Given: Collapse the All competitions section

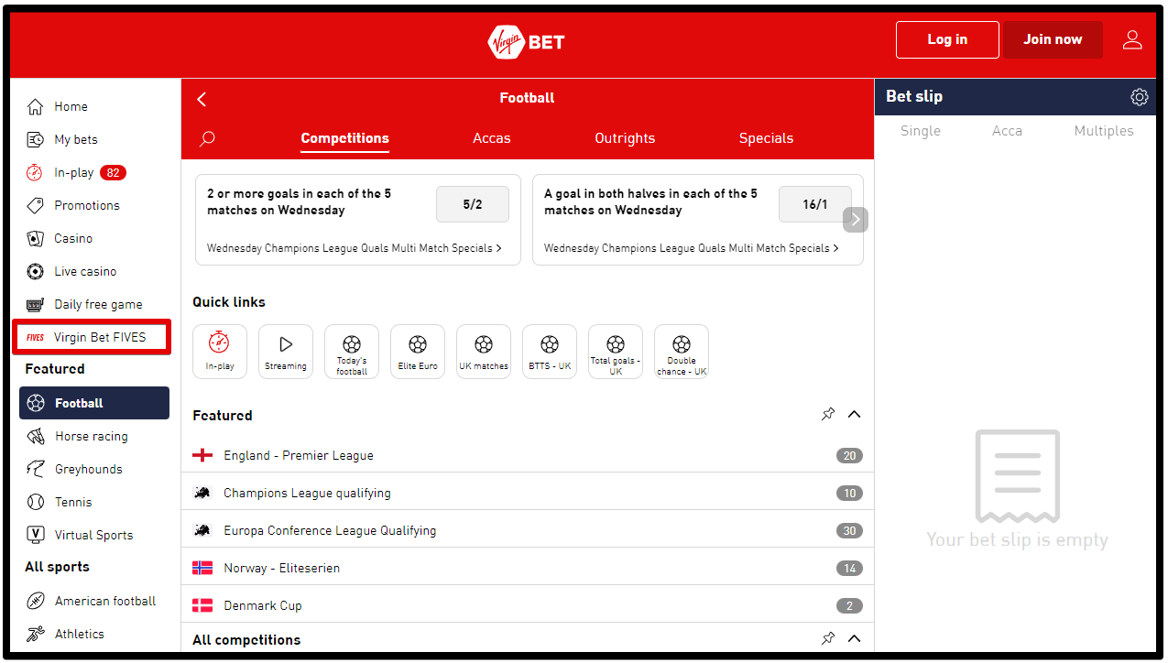Looking at the screenshot, I should pos(855,639).
